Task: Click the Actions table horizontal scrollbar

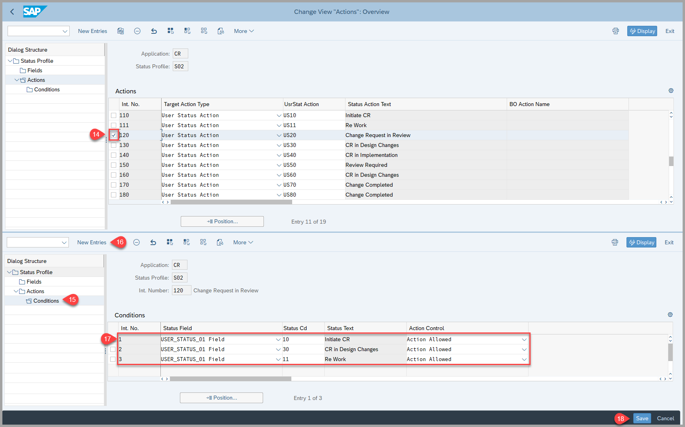Action: click(231, 202)
